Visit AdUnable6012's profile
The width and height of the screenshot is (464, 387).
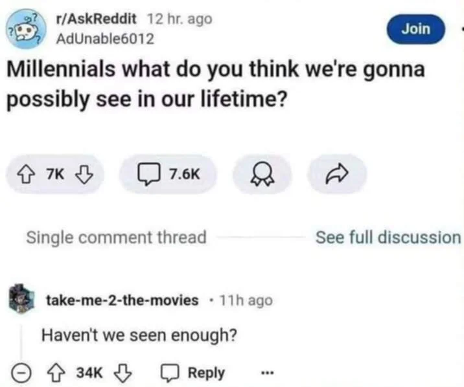106,38
